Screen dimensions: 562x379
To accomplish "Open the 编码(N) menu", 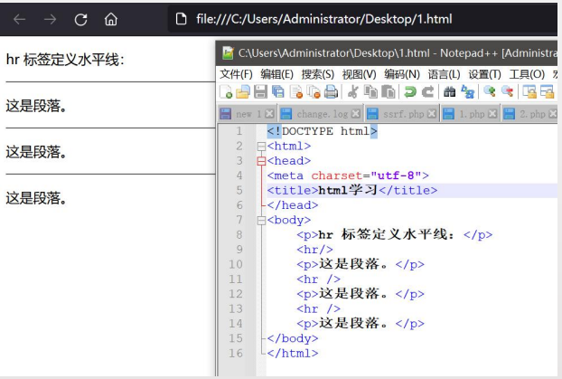I will click(x=402, y=74).
